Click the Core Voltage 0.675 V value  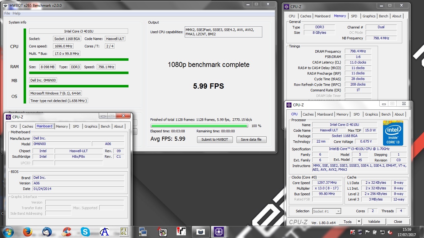pyautogui.click(x=366, y=141)
